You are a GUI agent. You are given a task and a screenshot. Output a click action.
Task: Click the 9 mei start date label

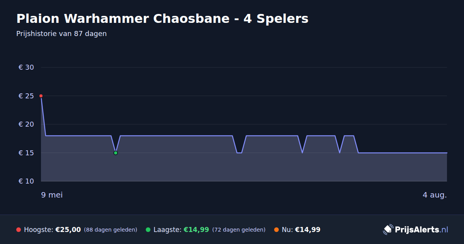coord(52,195)
